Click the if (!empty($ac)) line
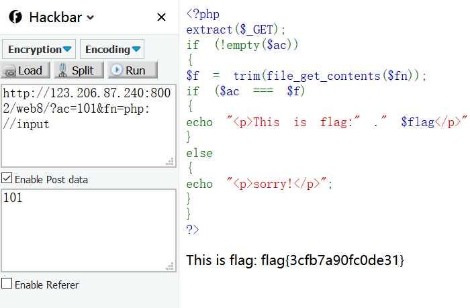This screenshot has width=470, height=308. [x=242, y=45]
